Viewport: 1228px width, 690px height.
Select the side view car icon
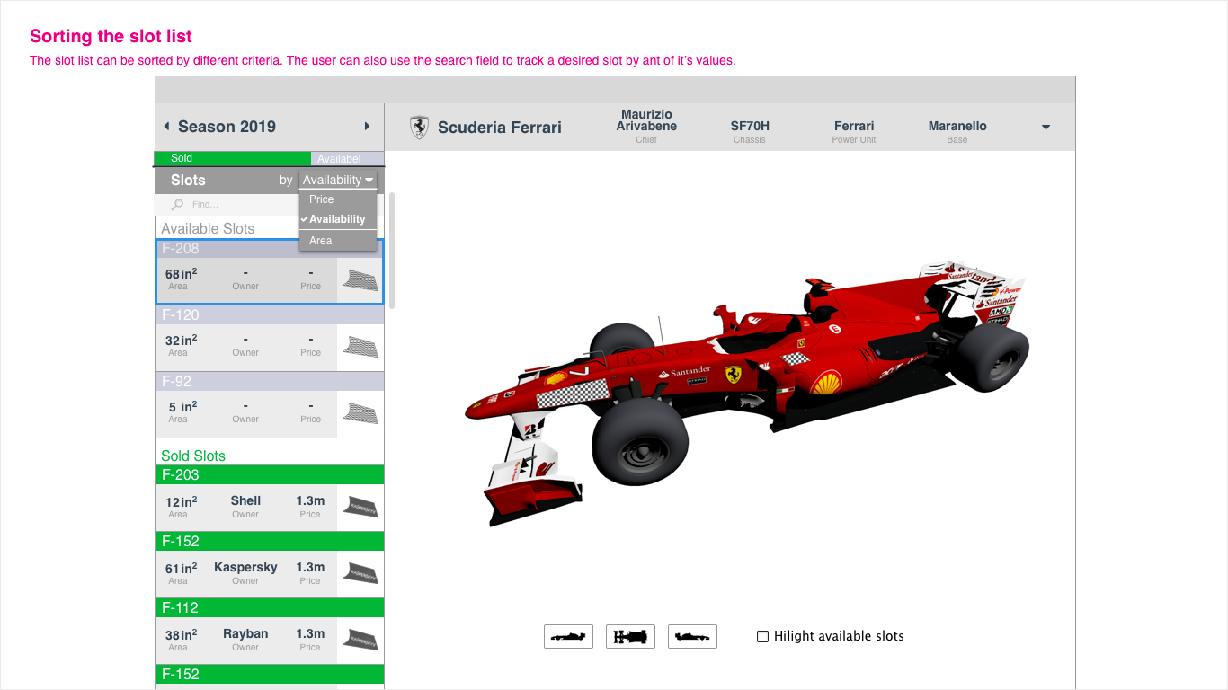tap(568, 636)
